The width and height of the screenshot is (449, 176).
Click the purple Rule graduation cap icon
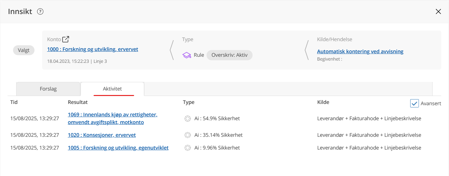[186, 55]
